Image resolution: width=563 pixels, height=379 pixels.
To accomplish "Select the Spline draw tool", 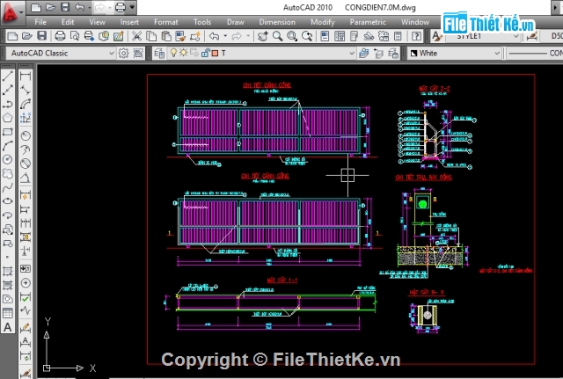I will [8, 187].
